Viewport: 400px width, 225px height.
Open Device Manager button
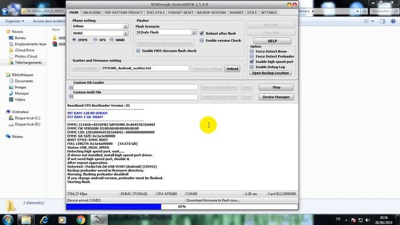click(x=276, y=97)
